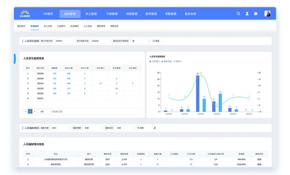Open 干部管理 in top navigation

pos(112,14)
